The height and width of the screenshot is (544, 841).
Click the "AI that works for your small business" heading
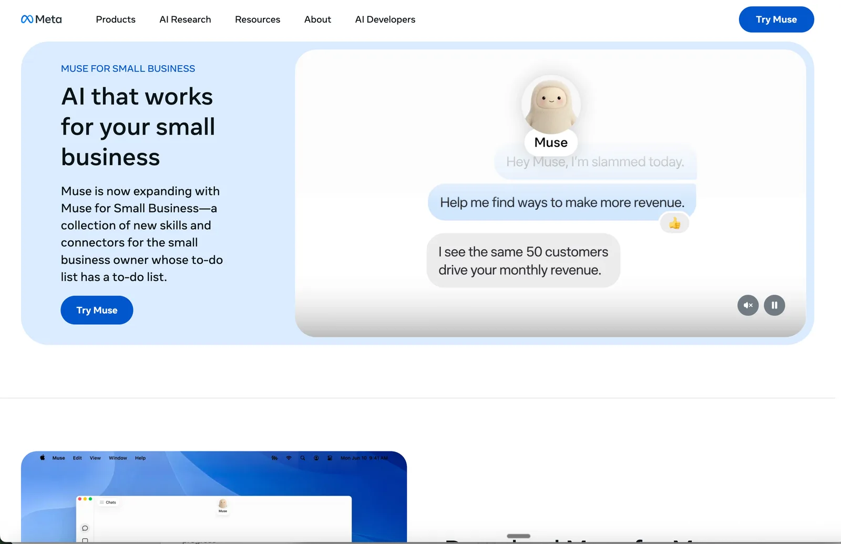coord(138,127)
